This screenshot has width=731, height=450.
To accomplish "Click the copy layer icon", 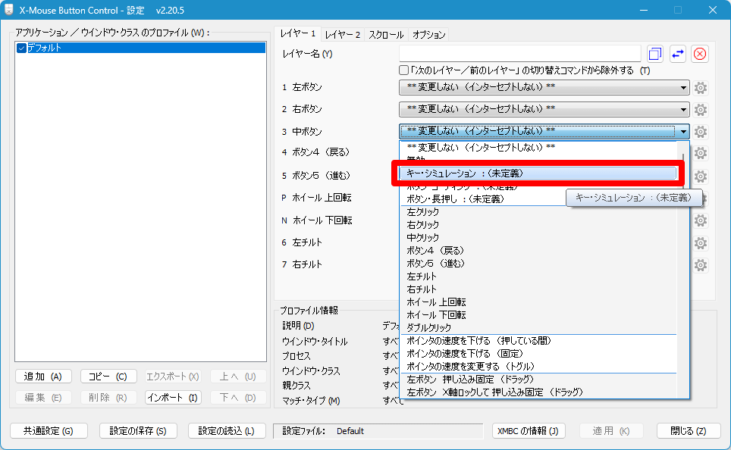I will (655, 54).
